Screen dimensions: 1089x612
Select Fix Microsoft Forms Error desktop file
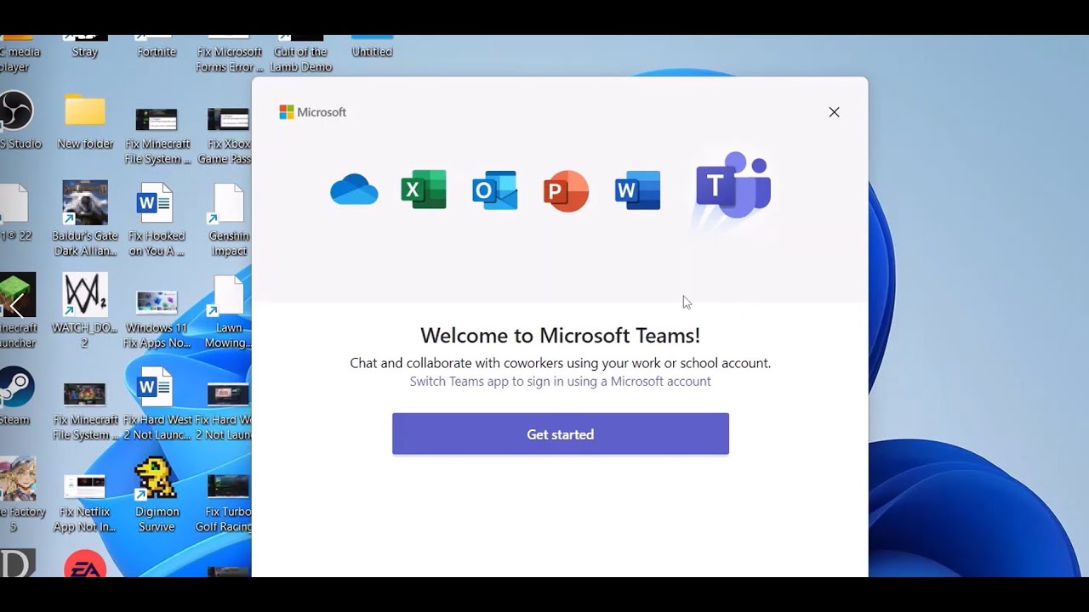(229, 54)
